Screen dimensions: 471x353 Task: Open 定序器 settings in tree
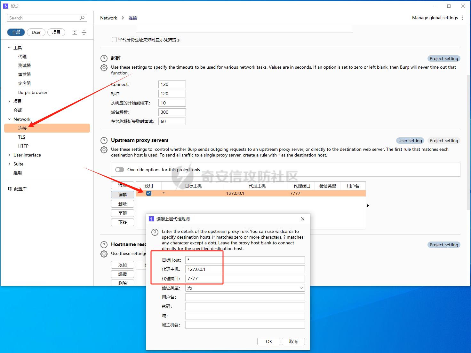(24, 83)
